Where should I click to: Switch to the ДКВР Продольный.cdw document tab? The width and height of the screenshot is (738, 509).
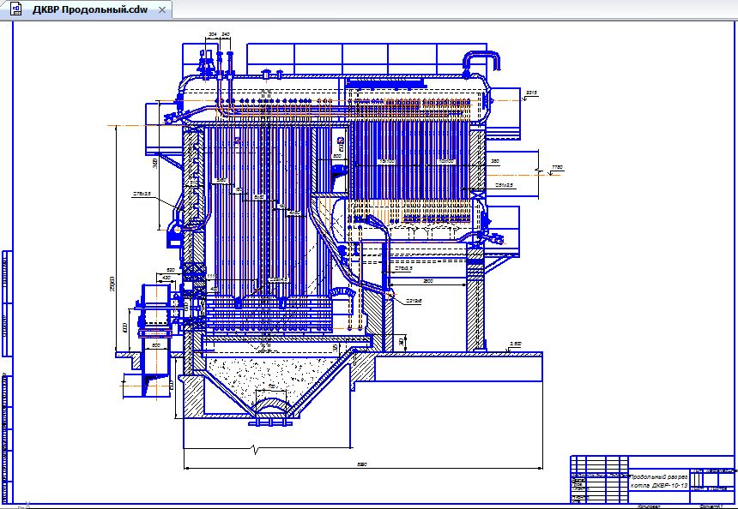[x=89, y=9]
